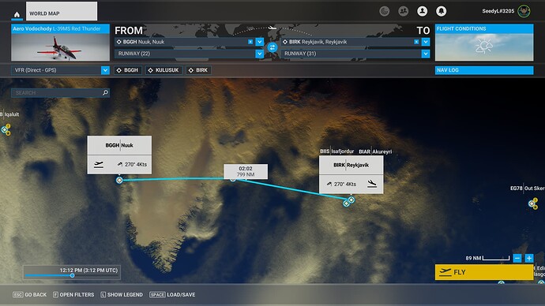Image resolution: width=545 pixels, height=306 pixels.
Task: Expand the VFR (Direct - GPS) dropdown
Action: pos(105,70)
